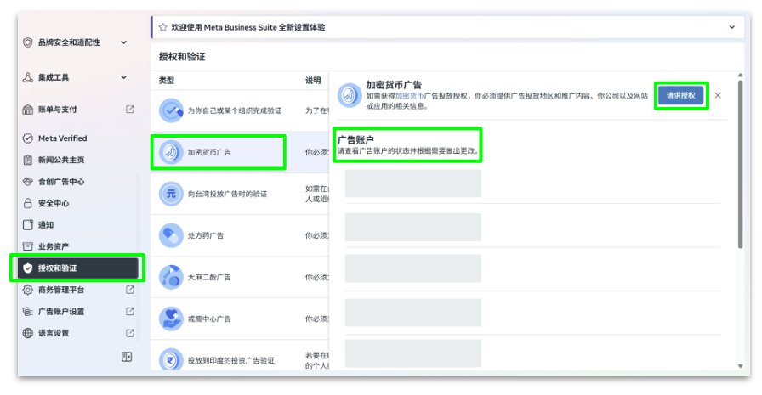
Task: Click the 戒瘾中心广告 heart icon
Action: tap(171, 319)
